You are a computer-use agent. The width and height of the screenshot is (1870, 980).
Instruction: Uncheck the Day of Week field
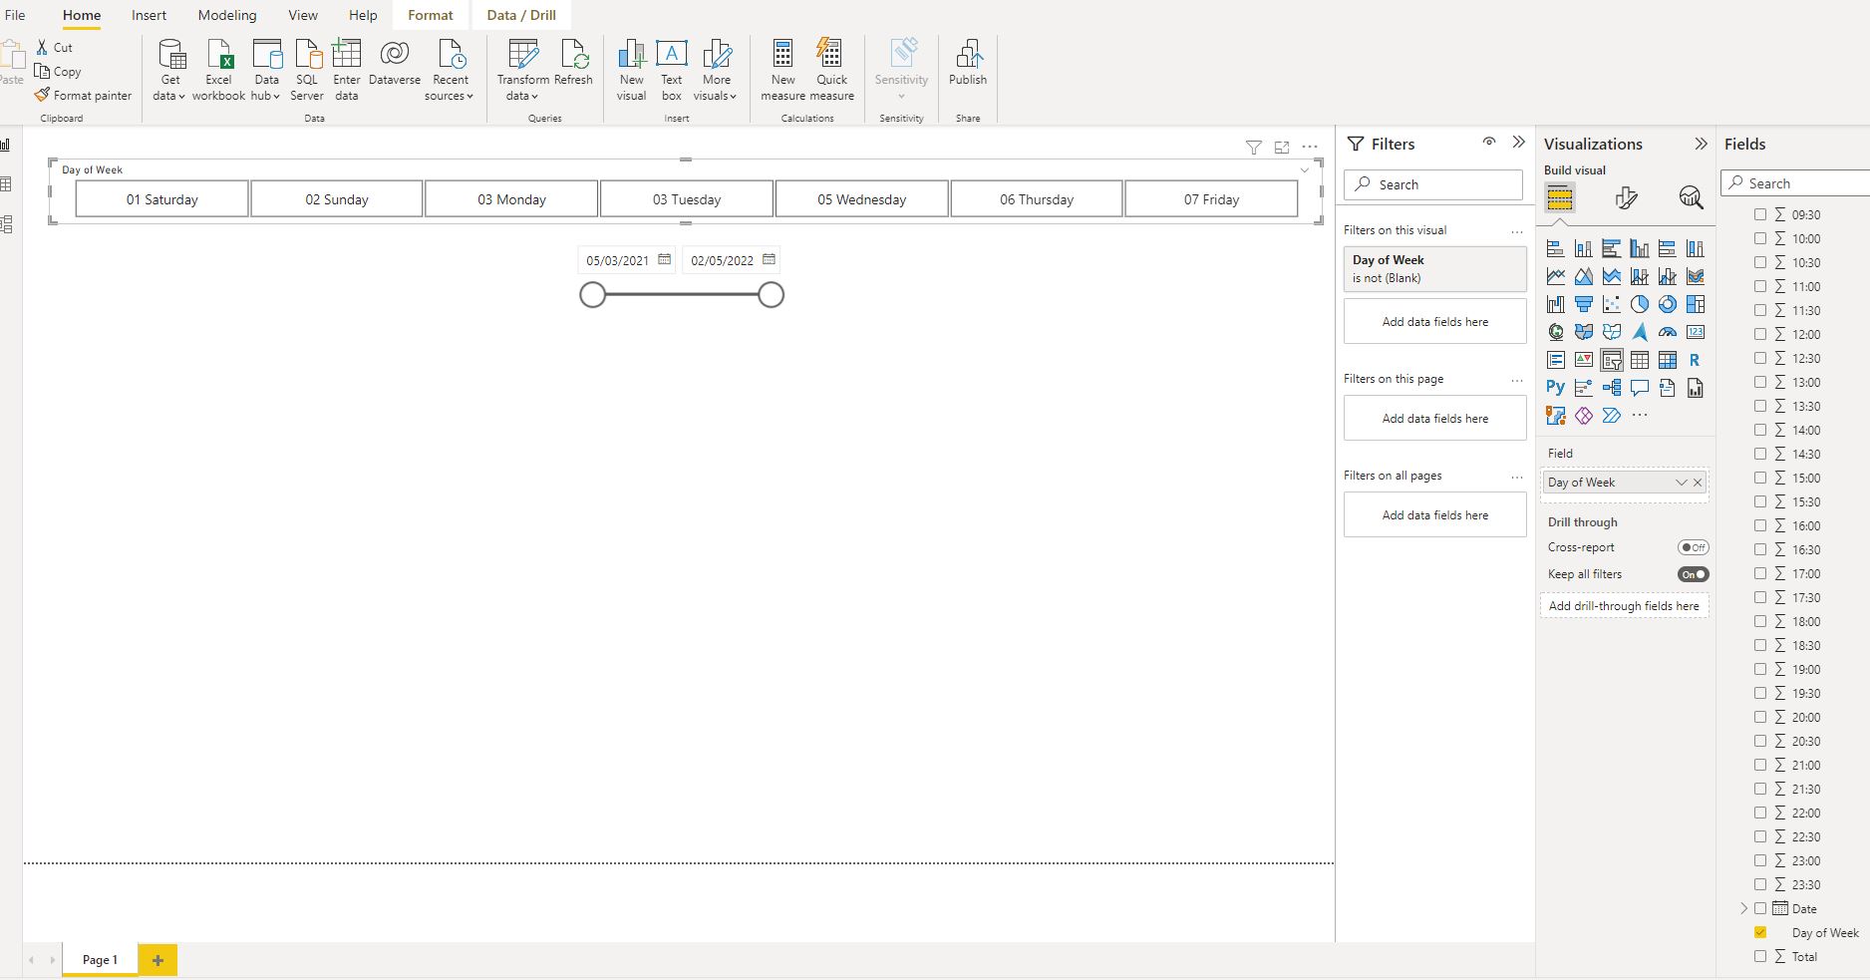point(1760,932)
